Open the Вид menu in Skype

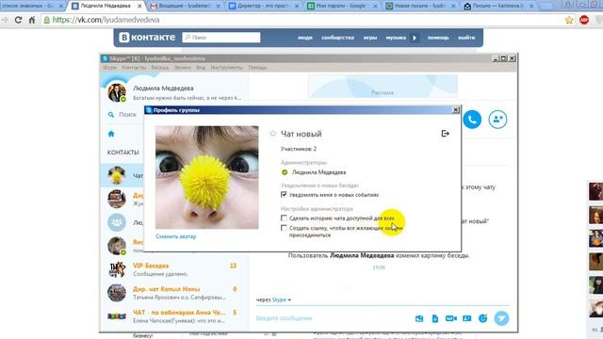point(201,67)
